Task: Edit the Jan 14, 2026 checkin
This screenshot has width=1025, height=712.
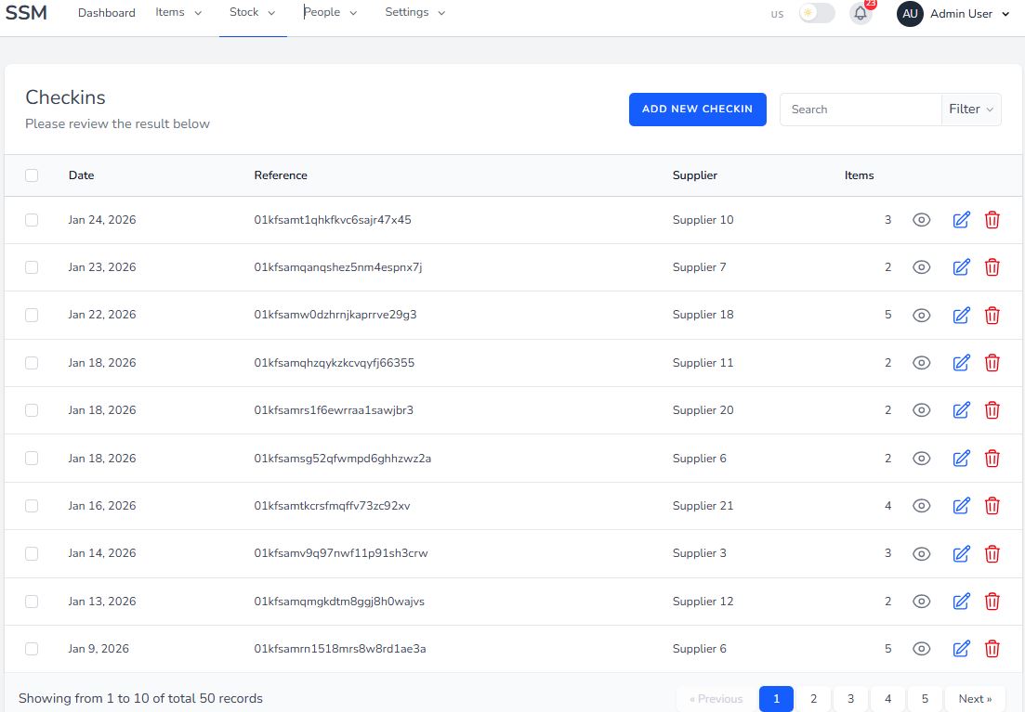Action: pos(961,553)
